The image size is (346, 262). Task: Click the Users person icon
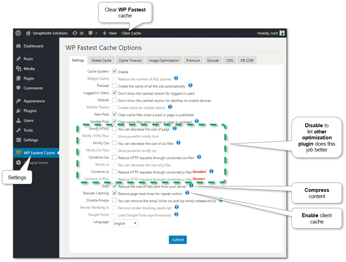point(18,120)
